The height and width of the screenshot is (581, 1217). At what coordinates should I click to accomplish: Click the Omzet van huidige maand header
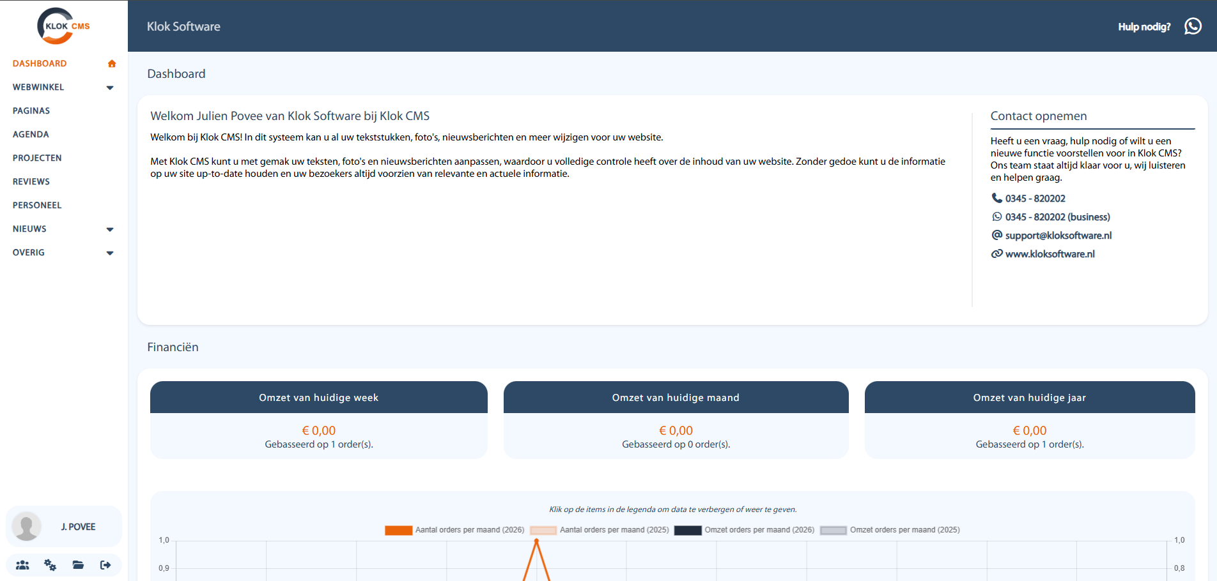point(676,397)
